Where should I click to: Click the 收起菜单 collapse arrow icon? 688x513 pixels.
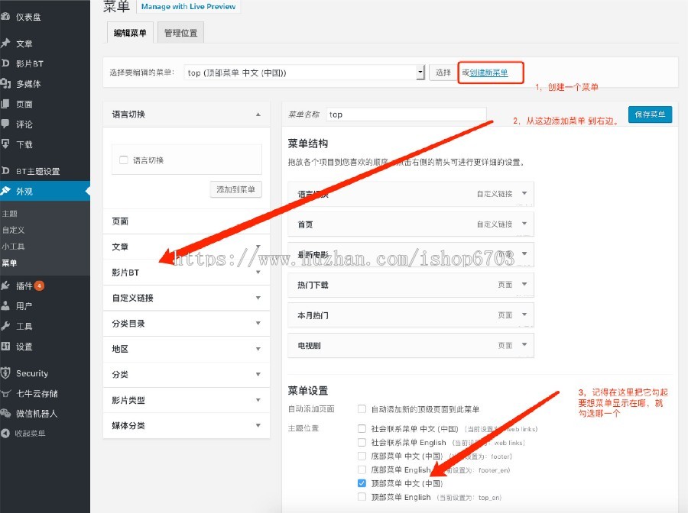pyautogui.click(x=5, y=433)
